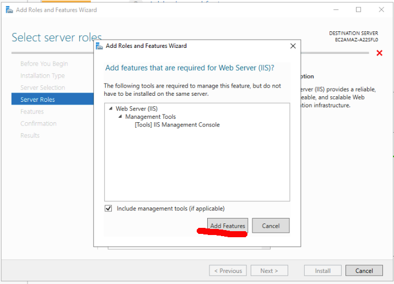Uncheck Include management tools checkbox

tap(109, 209)
